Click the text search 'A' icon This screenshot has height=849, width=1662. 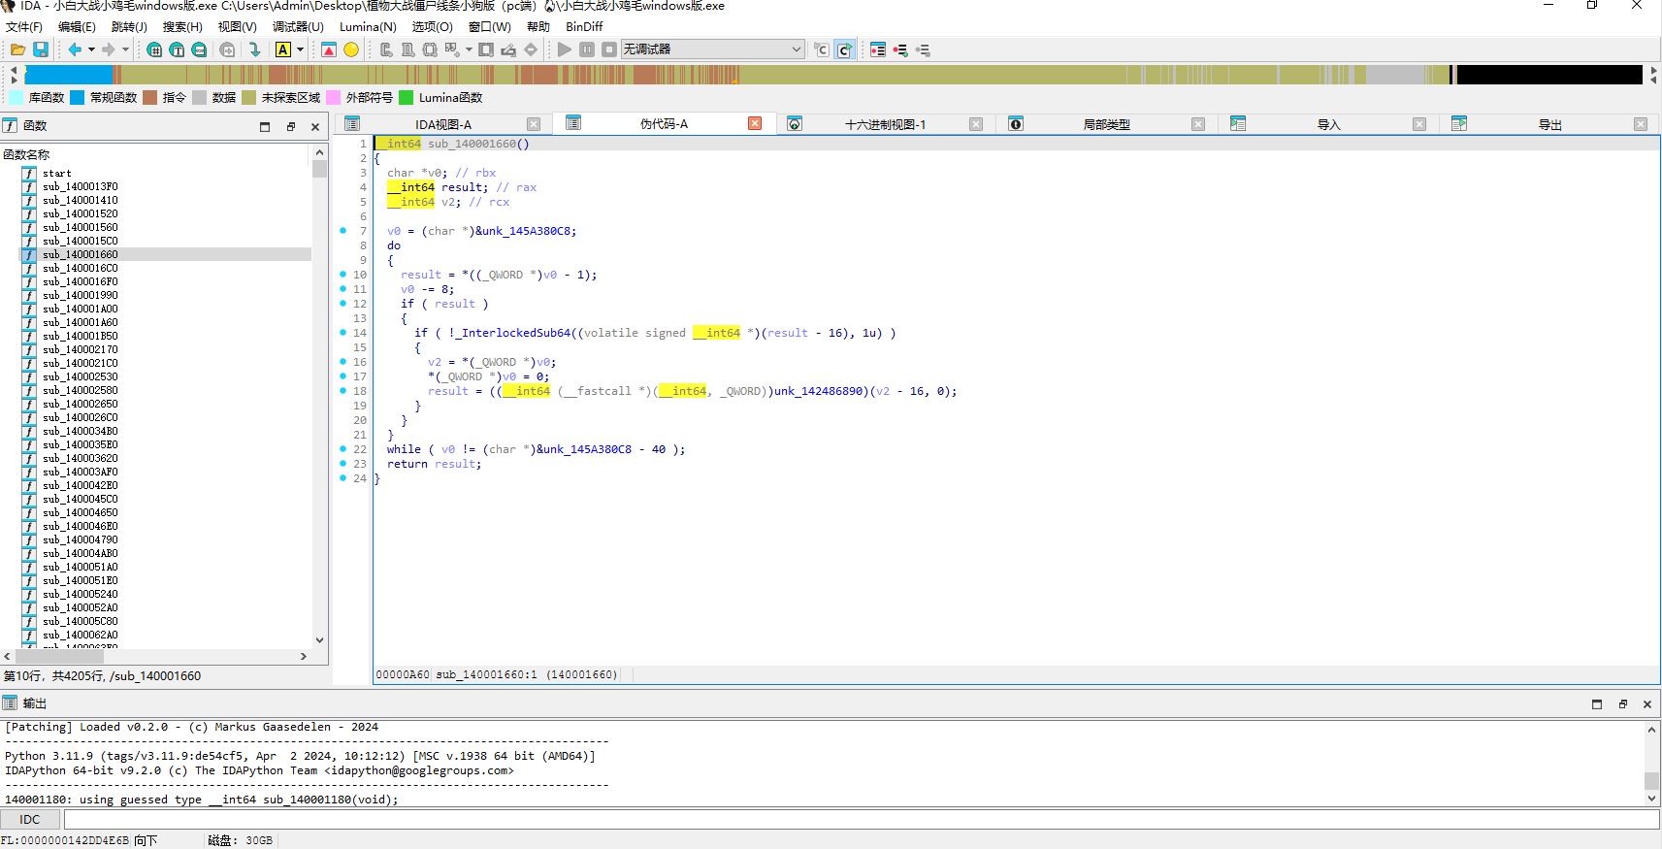[x=283, y=49]
